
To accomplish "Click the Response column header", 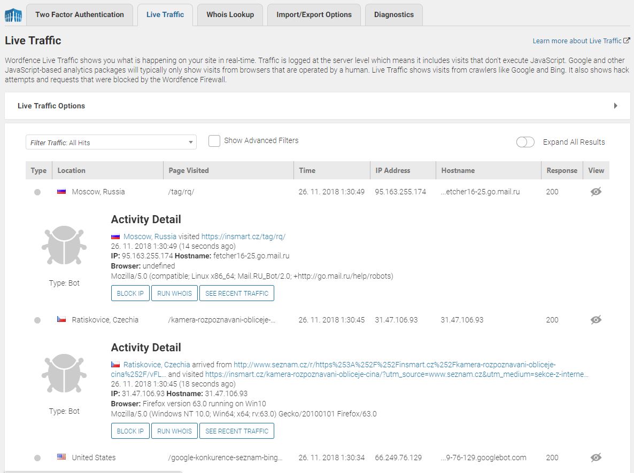I will click(x=562, y=170).
